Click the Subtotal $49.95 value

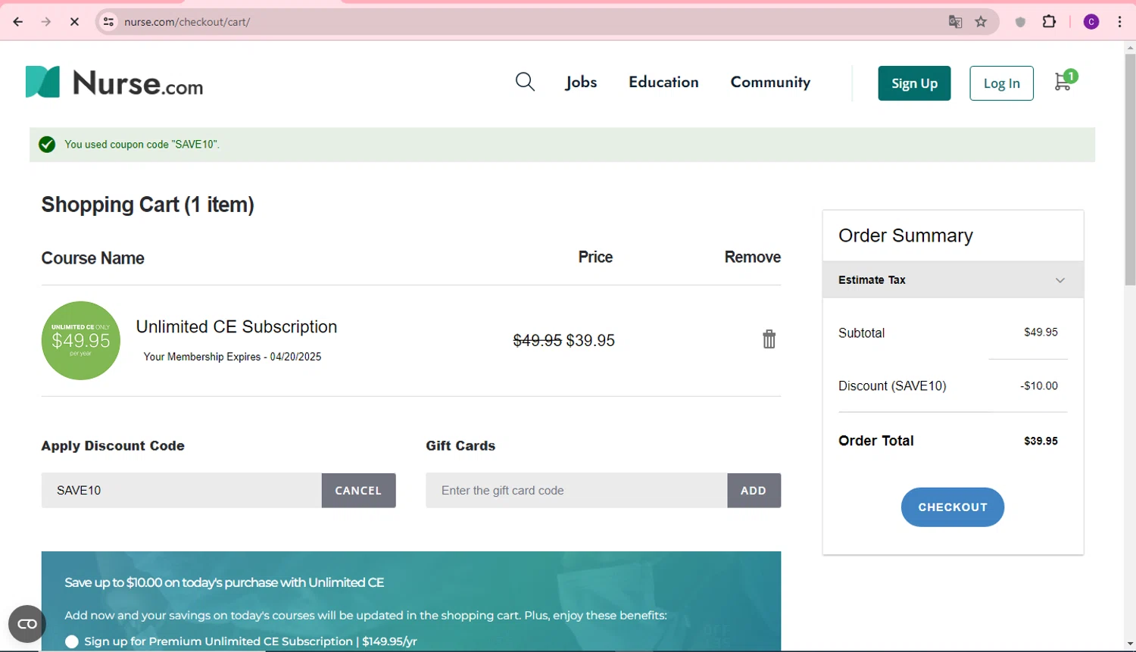[x=1041, y=332]
